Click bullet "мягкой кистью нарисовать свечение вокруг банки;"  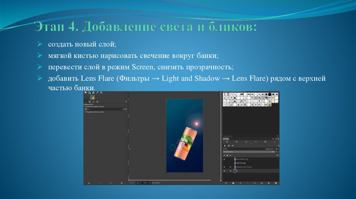[x=133, y=55]
